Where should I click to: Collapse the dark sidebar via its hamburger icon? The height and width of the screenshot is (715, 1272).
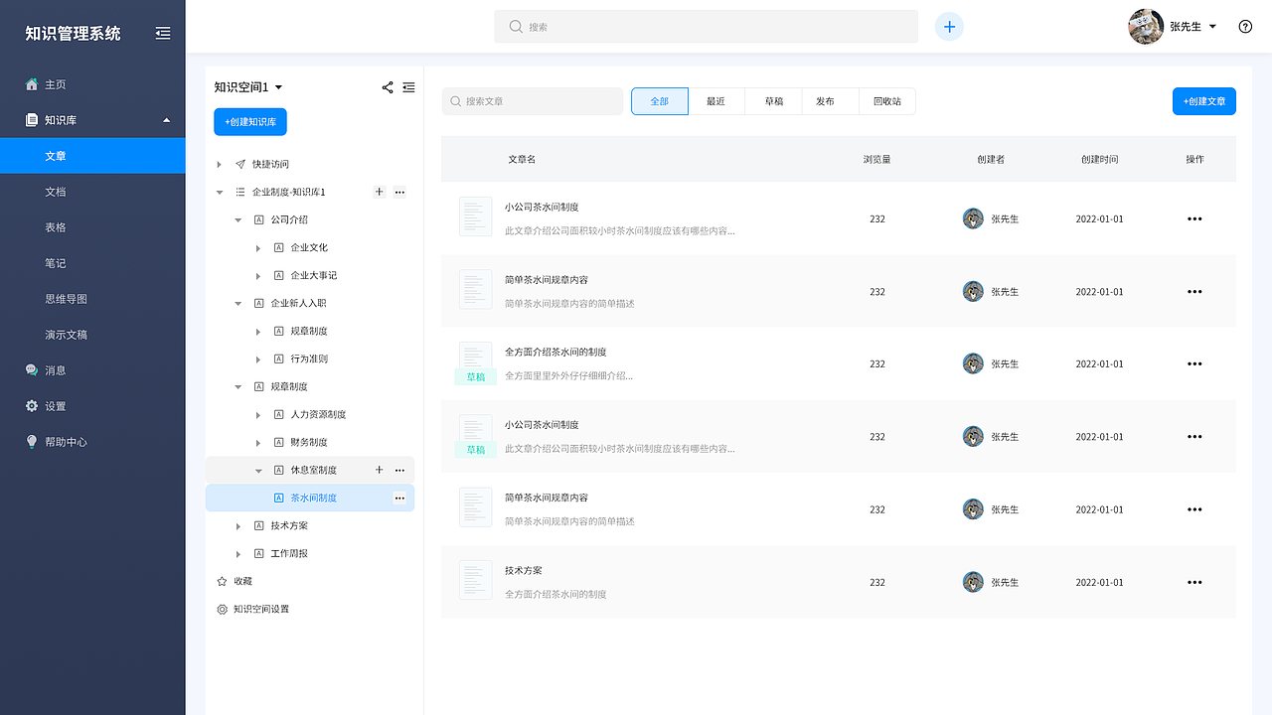163,32
